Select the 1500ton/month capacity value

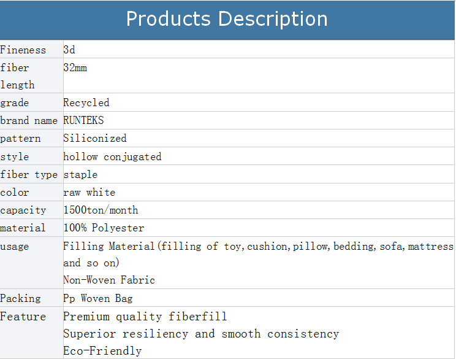point(101,210)
